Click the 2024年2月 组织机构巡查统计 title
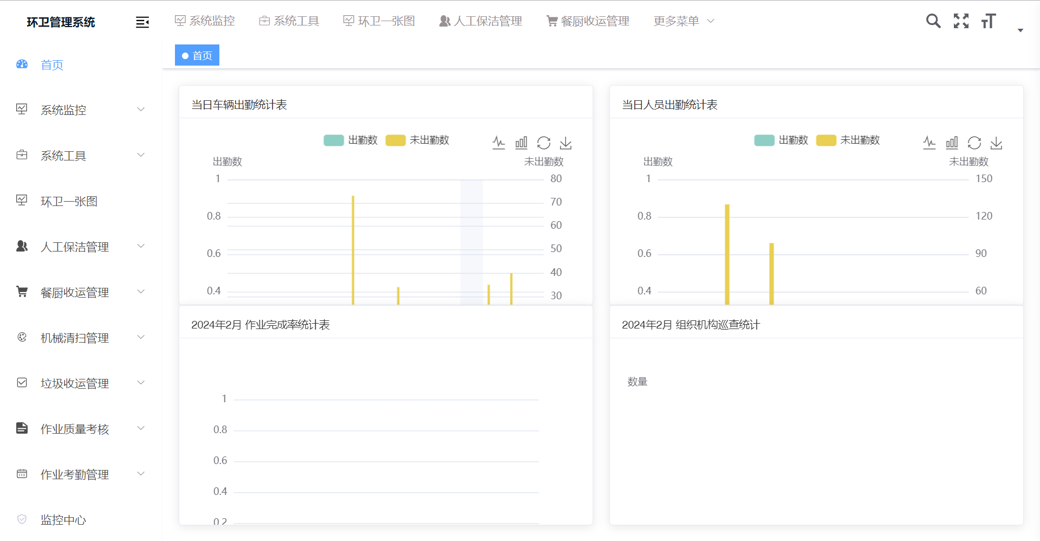The image size is (1040, 541). point(691,325)
